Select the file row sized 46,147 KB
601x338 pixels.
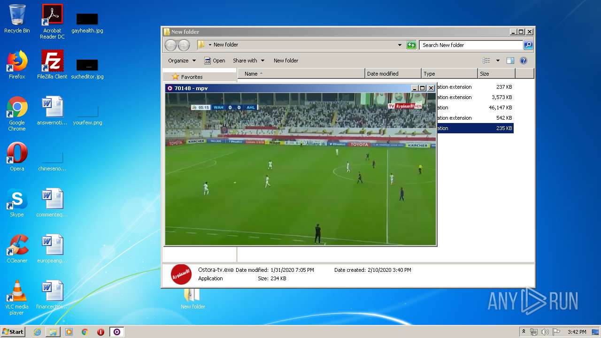(475, 108)
